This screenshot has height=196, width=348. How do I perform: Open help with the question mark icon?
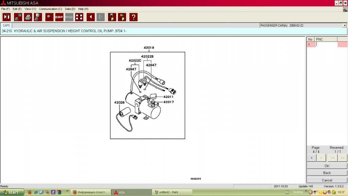[133, 17]
